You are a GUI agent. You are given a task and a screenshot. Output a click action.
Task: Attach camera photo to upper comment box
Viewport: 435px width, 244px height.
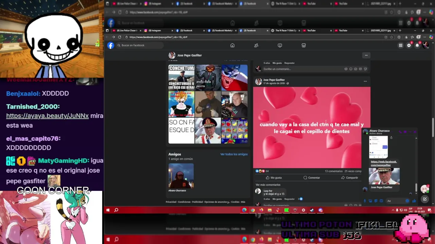click(x=355, y=69)
